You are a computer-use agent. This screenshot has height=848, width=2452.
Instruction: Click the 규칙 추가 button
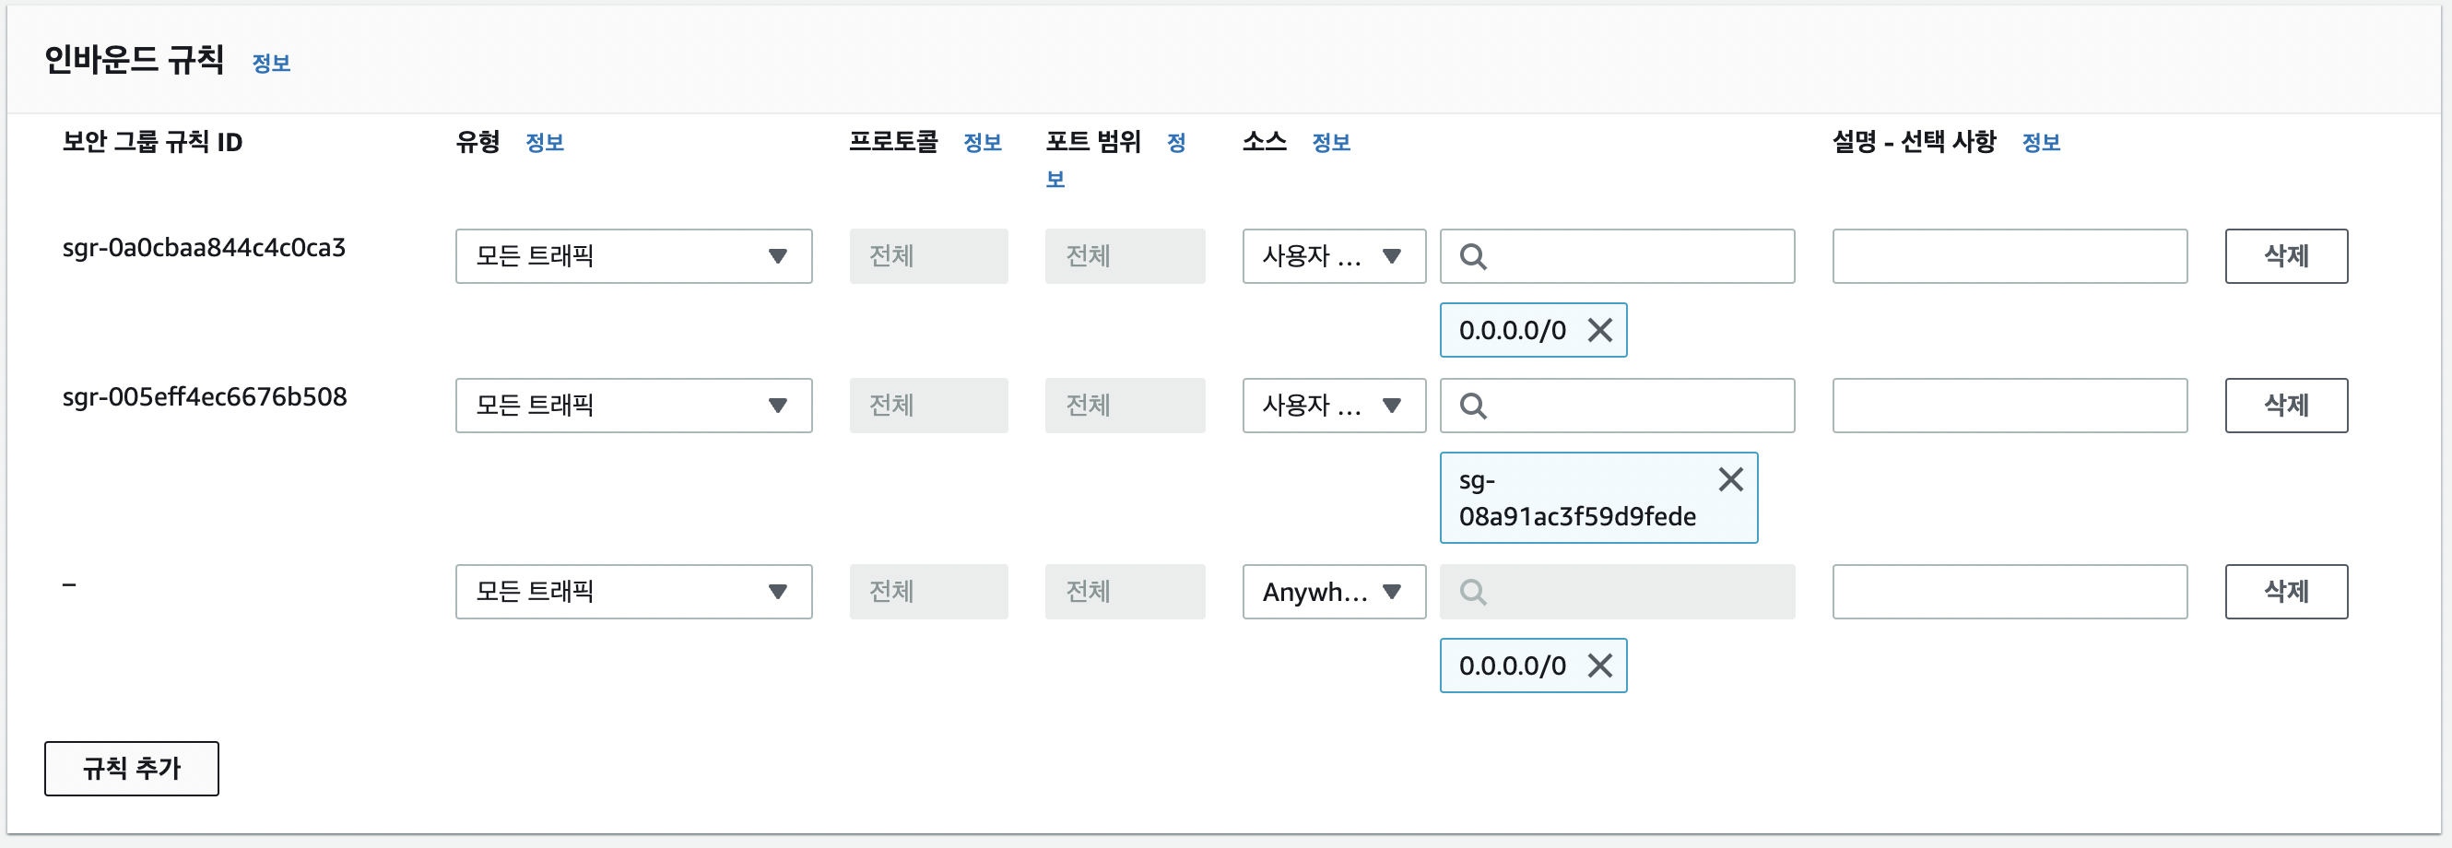[x=131, y=768]
